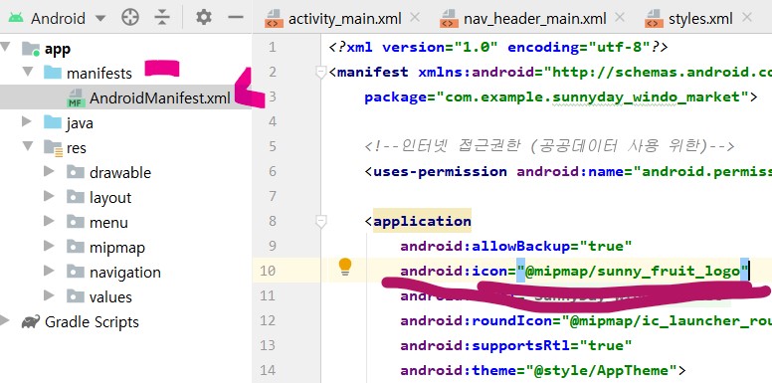The height and width of the screenshot is (383, 772).
Task: Expand the Gradle Scripts node arrow
Action: [x=4, y=320]
